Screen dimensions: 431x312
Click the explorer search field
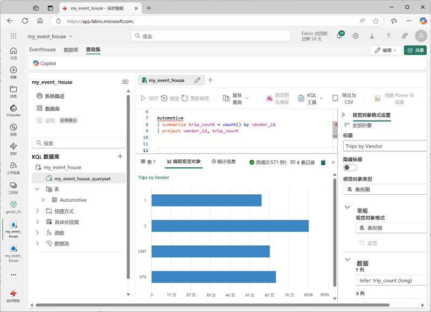coord(79,143)
